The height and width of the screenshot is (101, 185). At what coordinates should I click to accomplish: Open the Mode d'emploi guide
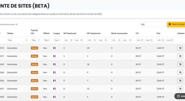tap(176, 24)
